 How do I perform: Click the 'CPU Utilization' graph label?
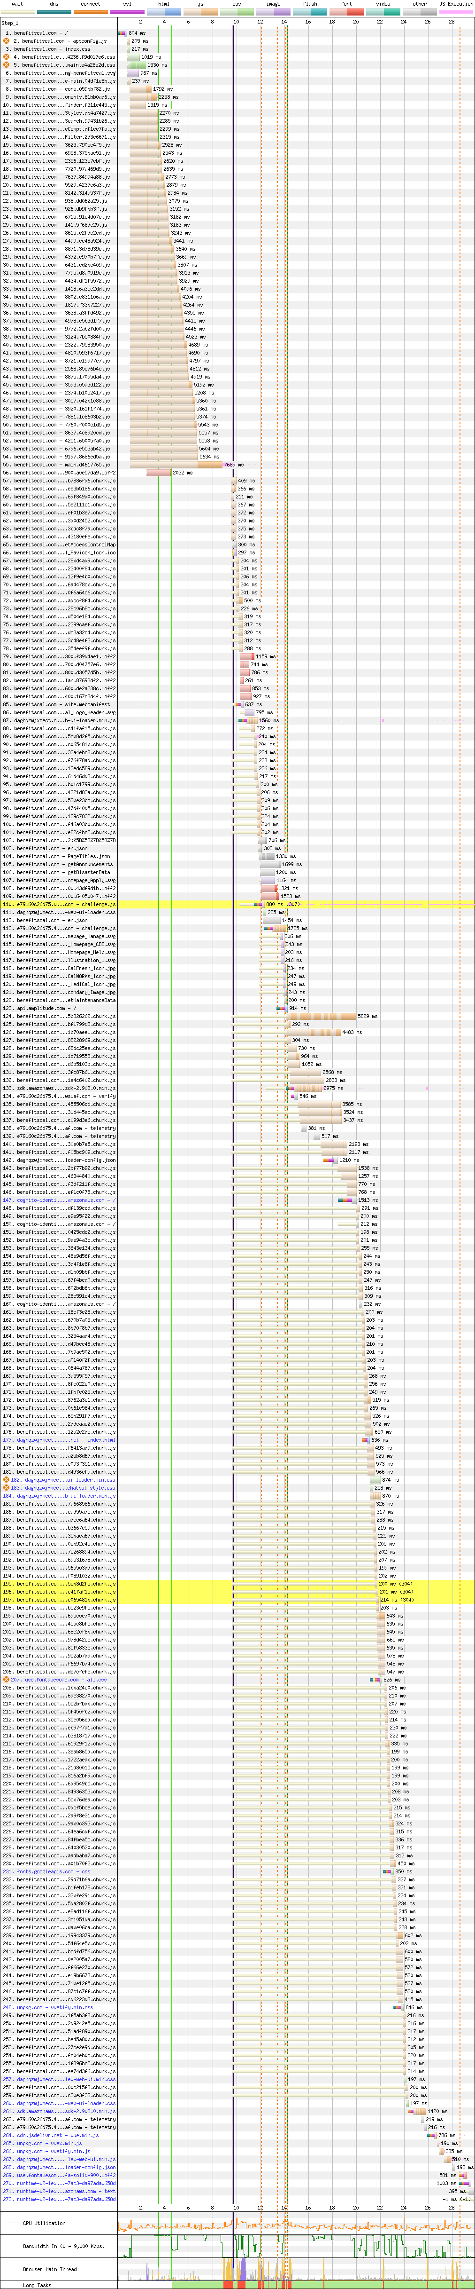[x=44, y=2223]
